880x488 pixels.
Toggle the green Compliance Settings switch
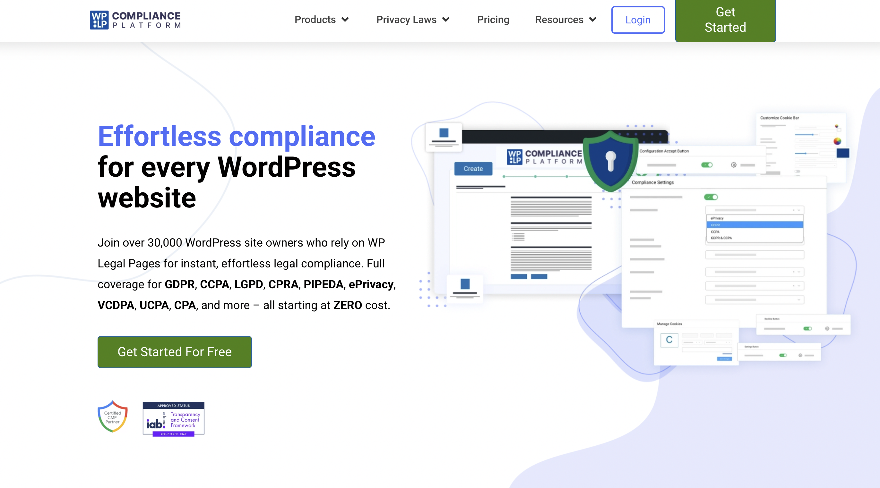point(711,197)
